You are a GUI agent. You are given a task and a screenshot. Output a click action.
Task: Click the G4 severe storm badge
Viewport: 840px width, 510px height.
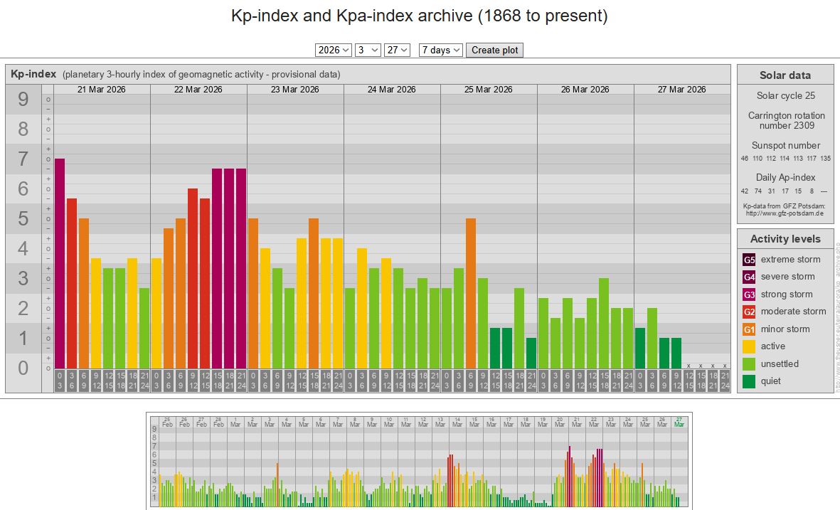[749, 277]
